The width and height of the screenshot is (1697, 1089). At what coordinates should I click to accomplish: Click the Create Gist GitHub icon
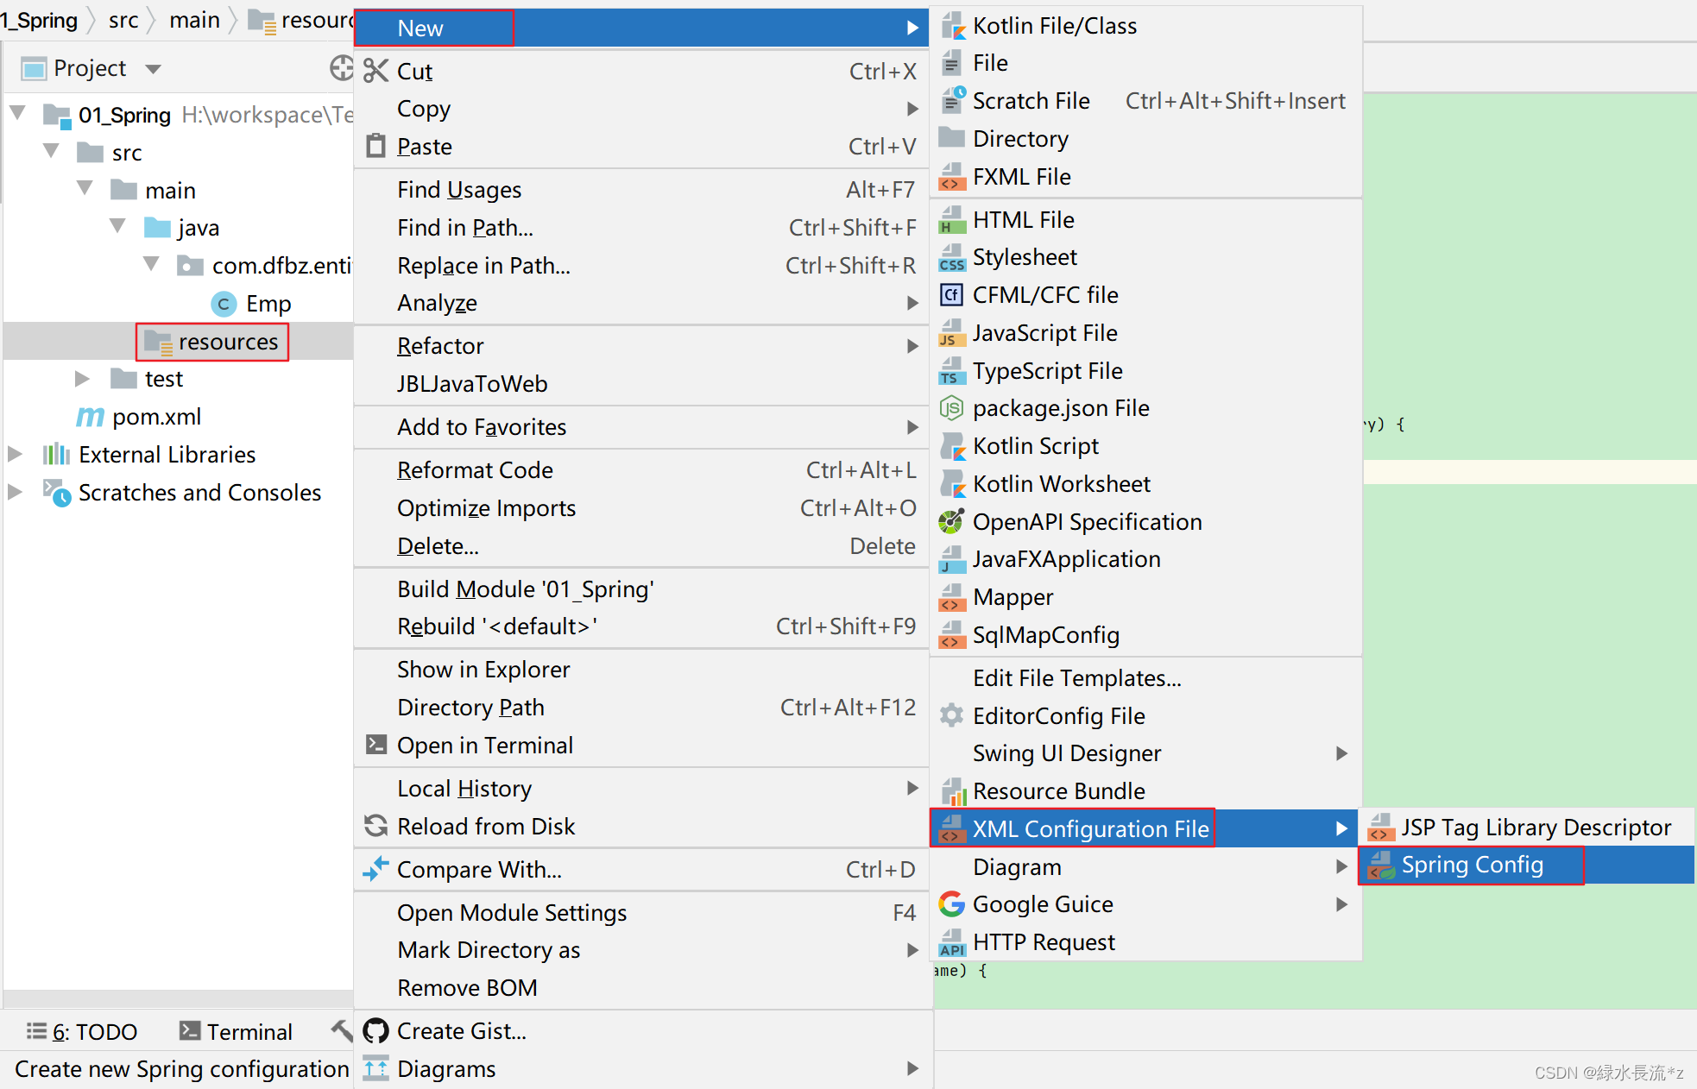pos(375,1031)
